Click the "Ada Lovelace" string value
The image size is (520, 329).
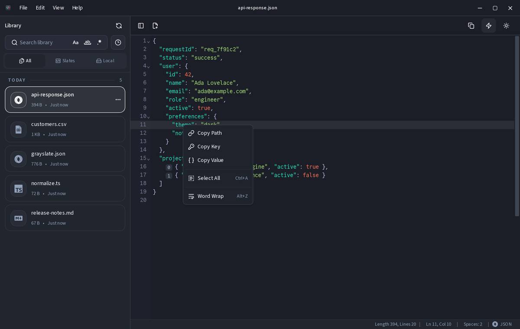click(x=214, y=83)
